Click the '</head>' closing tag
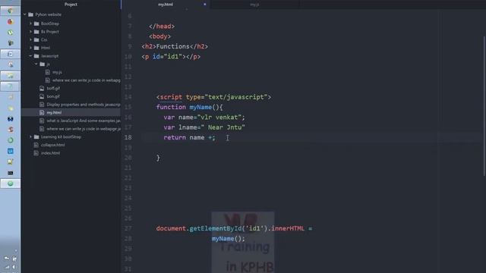Image resolution: width=486 pixels, height=273 pixels. coord(162,27)
